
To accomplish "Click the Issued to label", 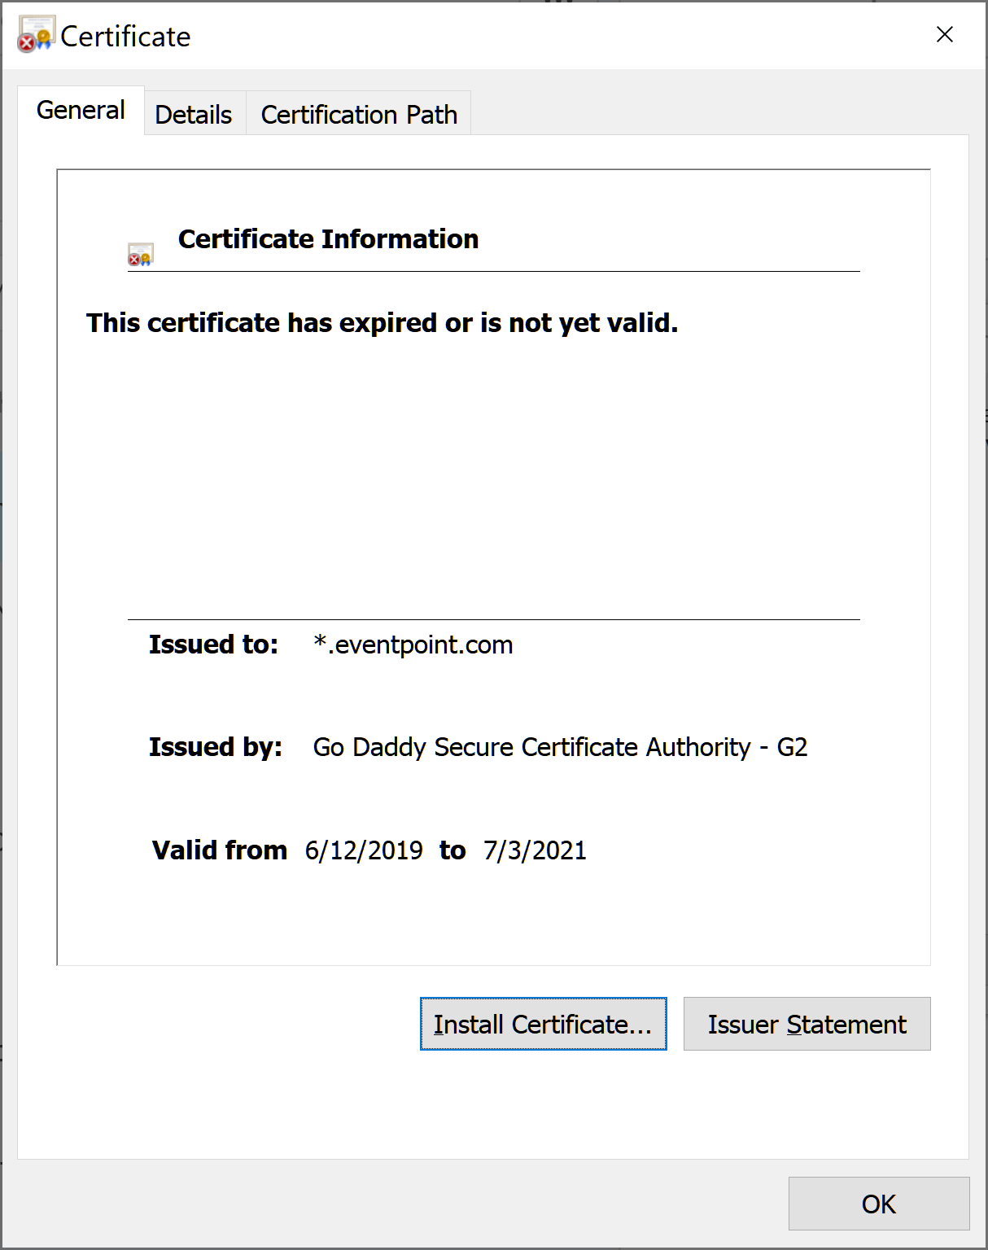I will [x=213, y=645].
